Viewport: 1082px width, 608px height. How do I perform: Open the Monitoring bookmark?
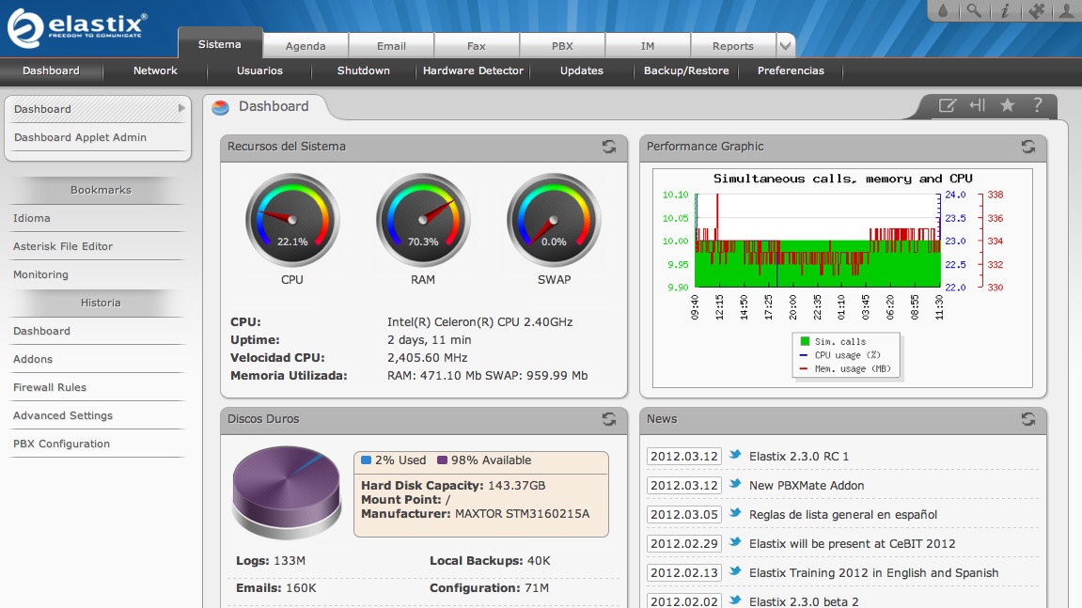[40, 274]
